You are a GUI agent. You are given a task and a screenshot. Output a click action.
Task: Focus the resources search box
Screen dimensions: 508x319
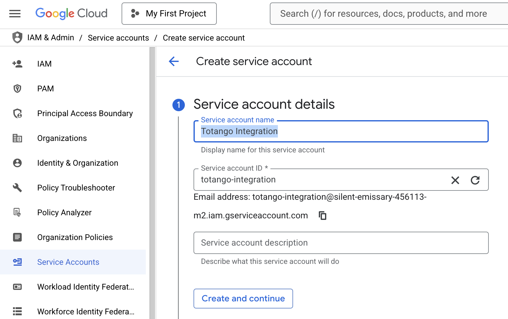(389, 14)
